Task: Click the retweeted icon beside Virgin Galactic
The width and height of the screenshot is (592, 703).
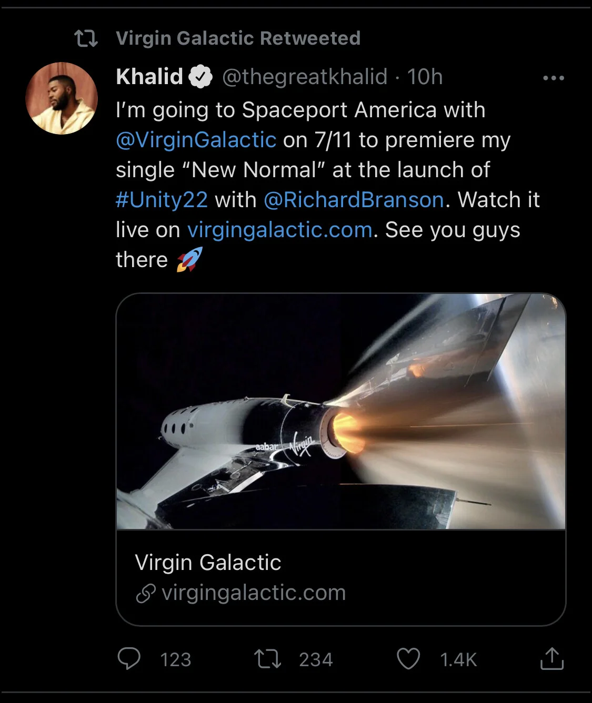Action: pyautogui.click(x=86, y=38)
